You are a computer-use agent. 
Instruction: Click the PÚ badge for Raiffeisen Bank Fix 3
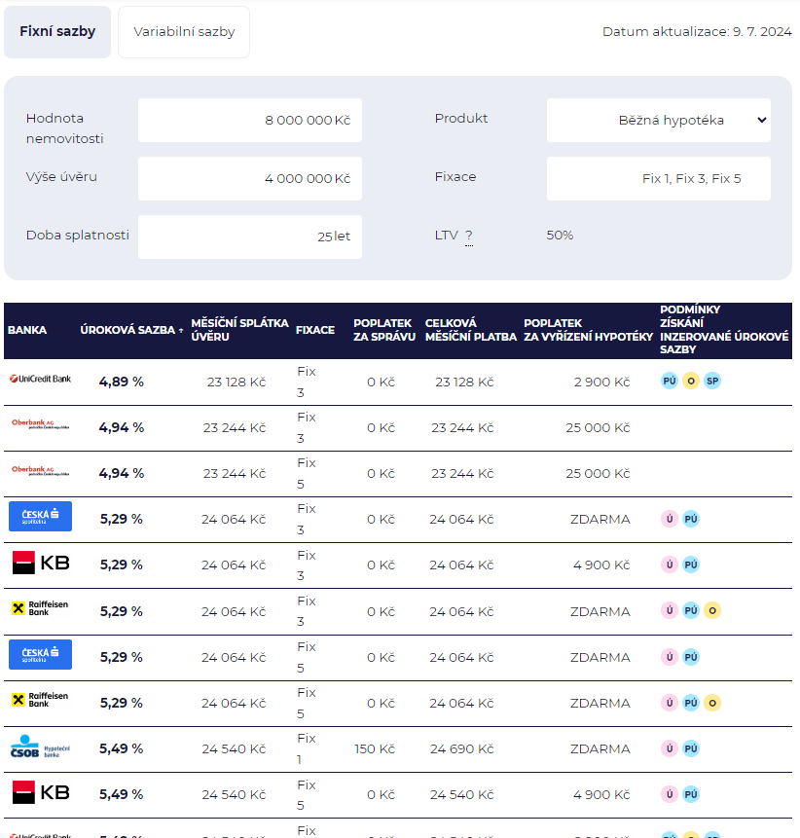[x=690, y=610]
